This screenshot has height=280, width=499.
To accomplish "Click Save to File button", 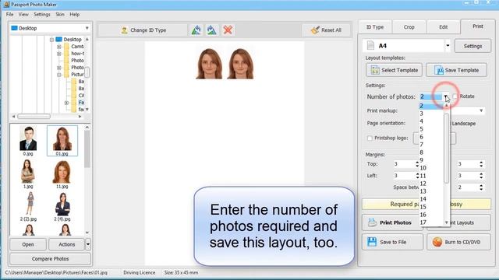I will coord(392,242).
